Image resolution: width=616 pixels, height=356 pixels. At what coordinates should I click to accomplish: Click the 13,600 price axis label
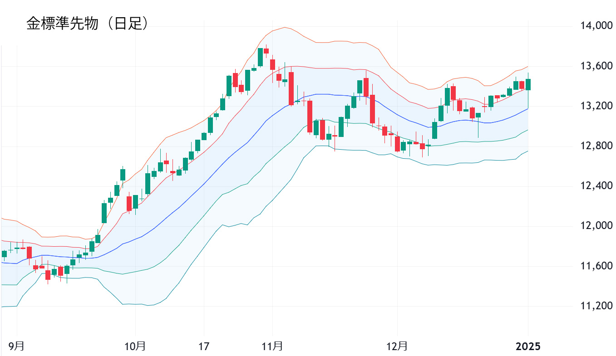[x=596, y=66]
